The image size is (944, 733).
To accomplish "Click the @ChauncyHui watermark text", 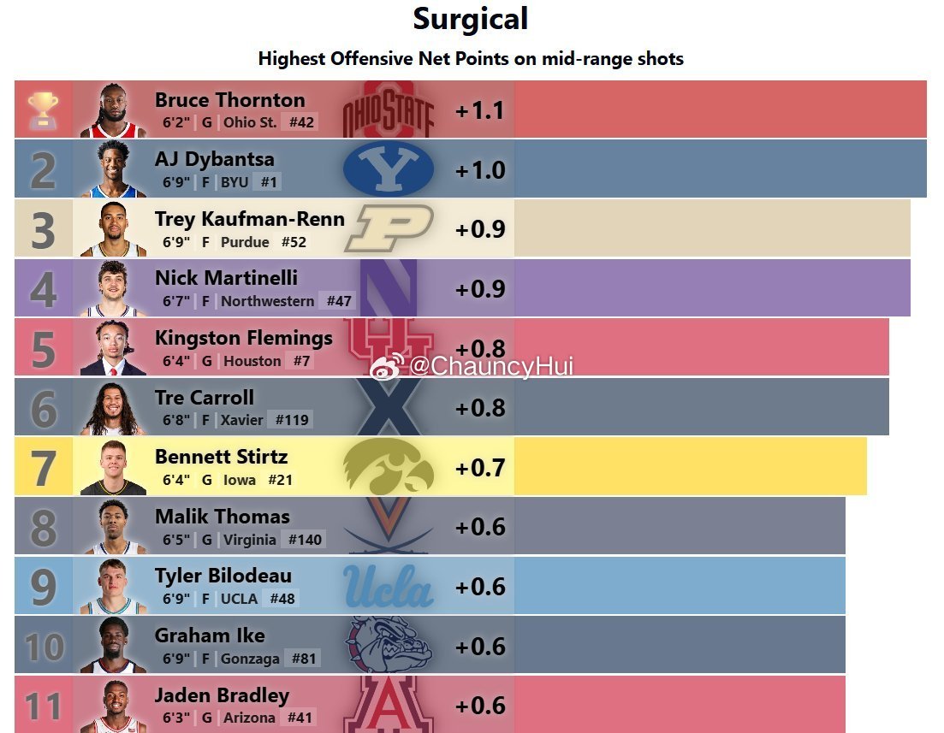I will click(492, 366).
